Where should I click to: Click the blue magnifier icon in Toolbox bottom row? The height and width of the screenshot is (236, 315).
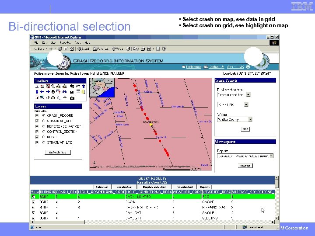click(x=42, y=98)
